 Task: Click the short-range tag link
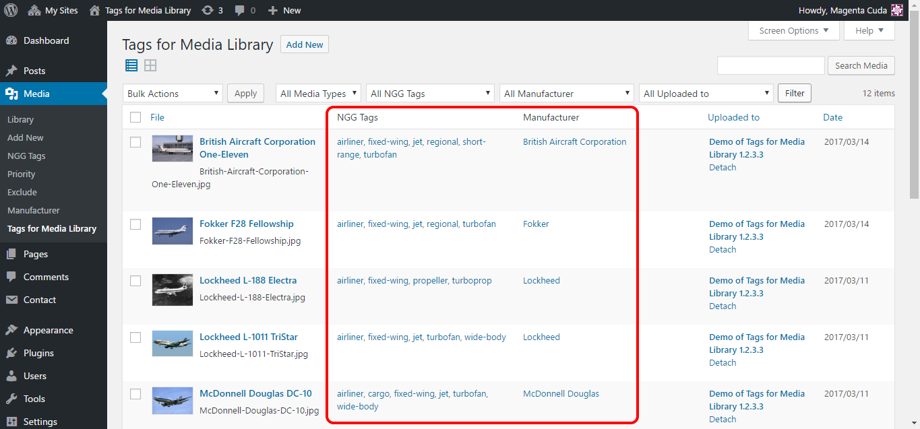(411, 148)
